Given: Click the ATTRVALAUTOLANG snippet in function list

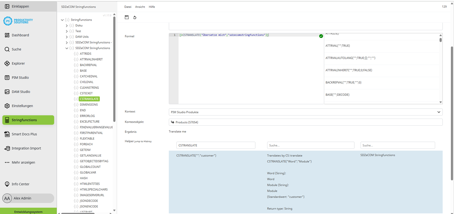Looking at the screenshot, I should [x=350, y=58].
